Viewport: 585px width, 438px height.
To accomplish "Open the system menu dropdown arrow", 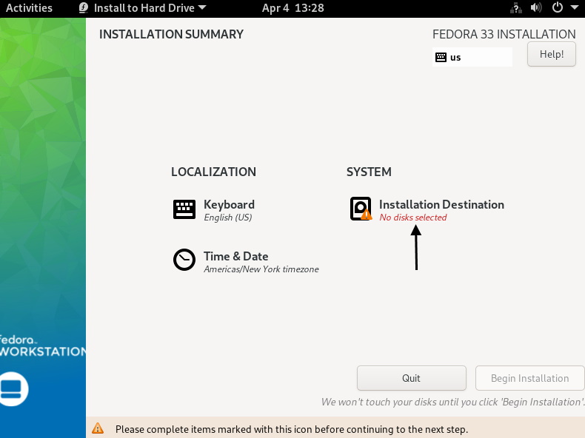I will tap(575, 7).
